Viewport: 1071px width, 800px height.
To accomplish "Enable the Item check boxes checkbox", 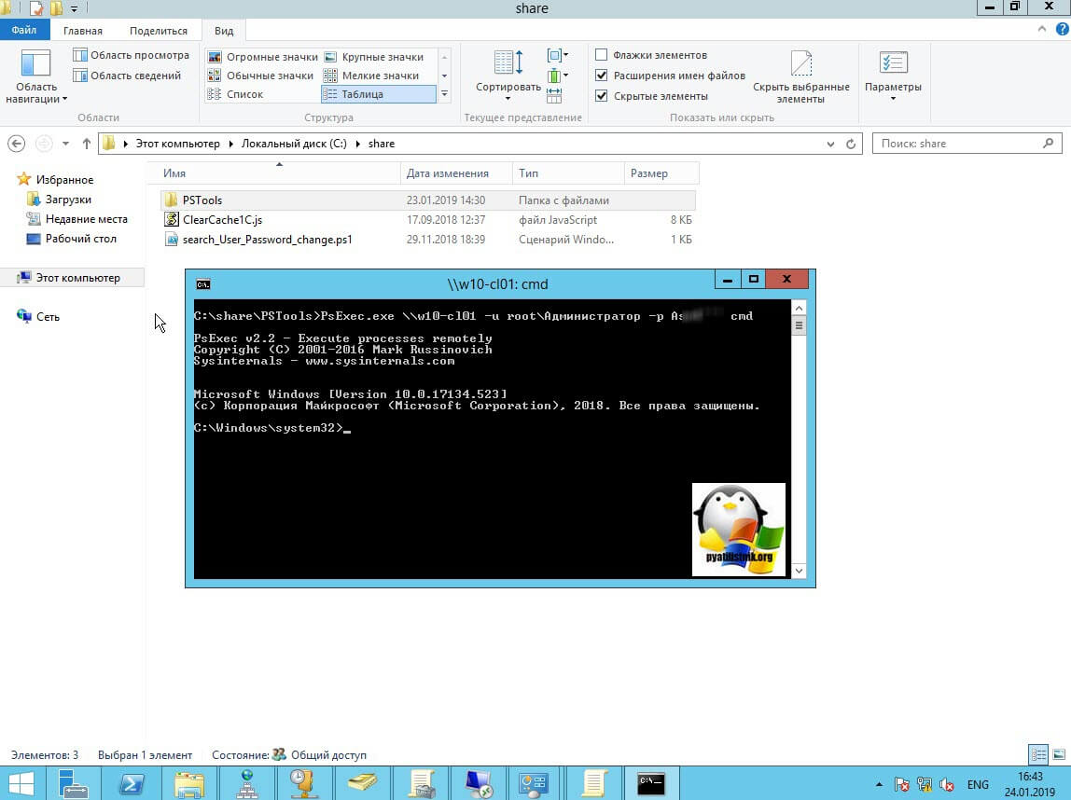I will [x=602, y=55].
